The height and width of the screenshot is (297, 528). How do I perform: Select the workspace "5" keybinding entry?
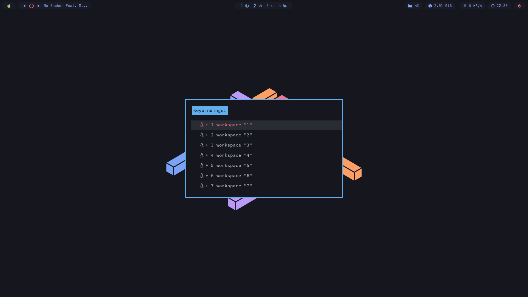click(x=226, y=165)
